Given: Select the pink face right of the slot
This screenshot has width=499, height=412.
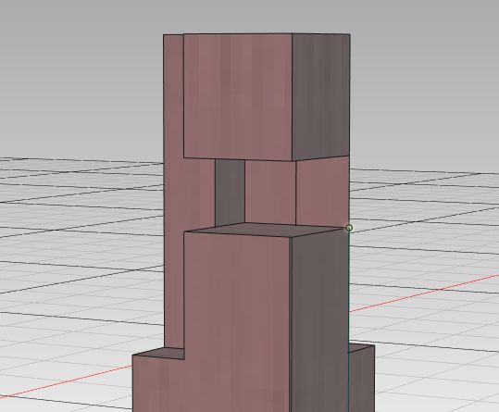Looking at the screenshot, I should [x=270, y=193].
